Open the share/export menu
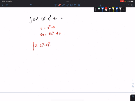This screenshot has width=135, height=101. click(x=7, y=5)
